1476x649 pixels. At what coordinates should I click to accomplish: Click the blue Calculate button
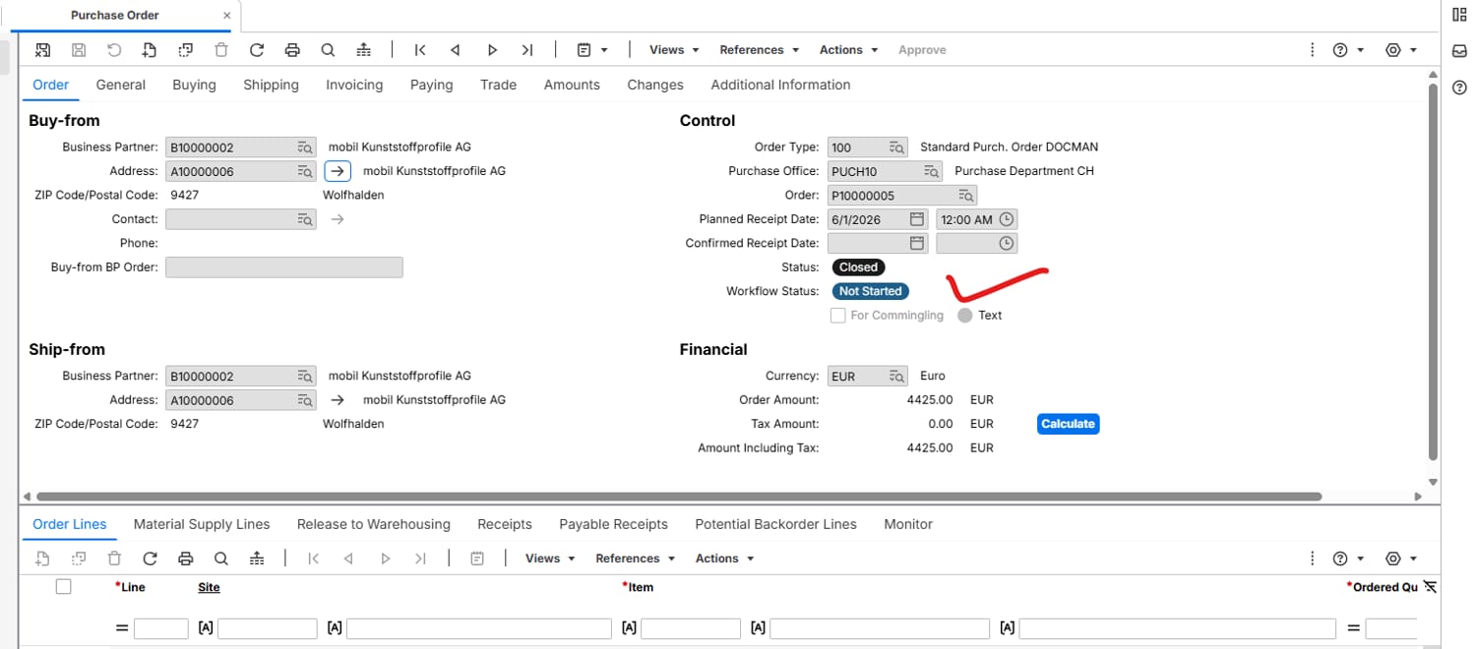[1068, 424]
